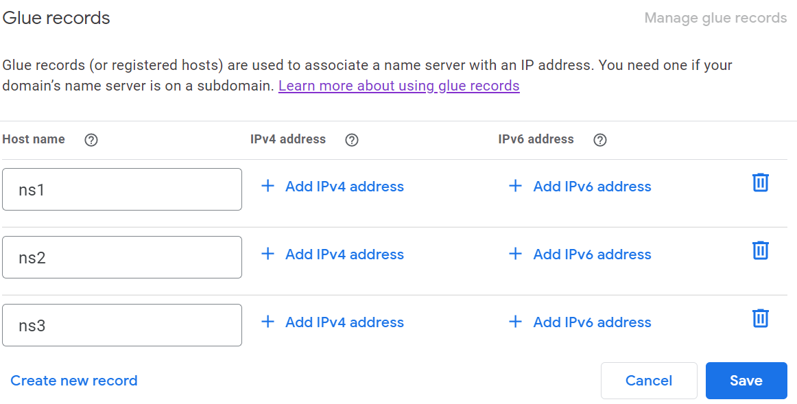Show IPv4 address help info
The width and height of the screenshot is (797, 404).
tap(352, 140)
